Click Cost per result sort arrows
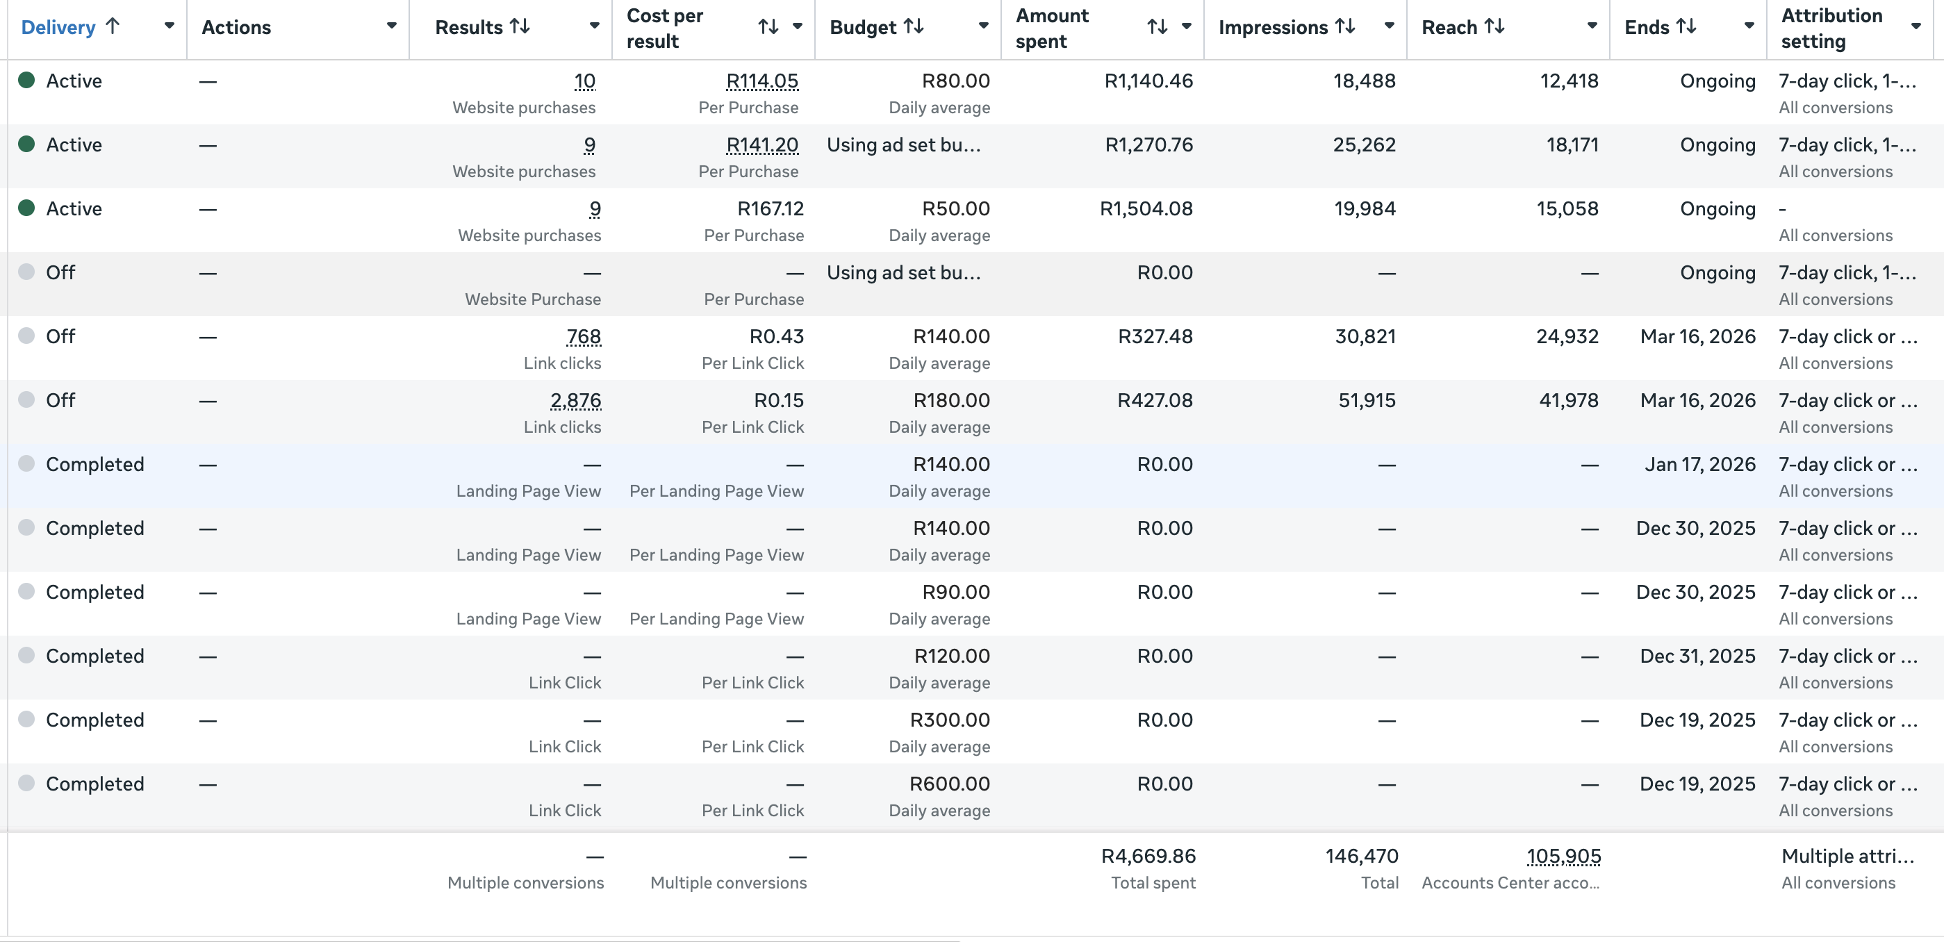Screen dimensions: 1944x942 (x=768, y=26)
